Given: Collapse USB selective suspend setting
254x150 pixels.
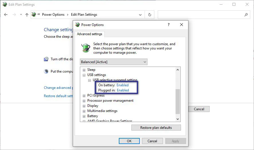Looking at the screenshot, I should point(89,80).
